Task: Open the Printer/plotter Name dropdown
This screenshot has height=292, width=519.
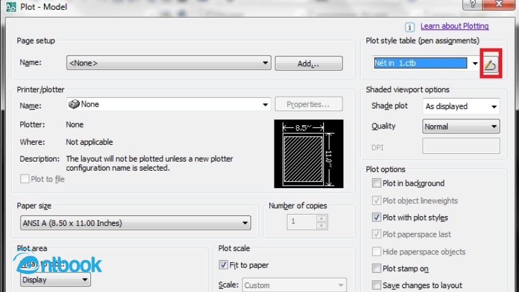Action: (x=169, y=104)
